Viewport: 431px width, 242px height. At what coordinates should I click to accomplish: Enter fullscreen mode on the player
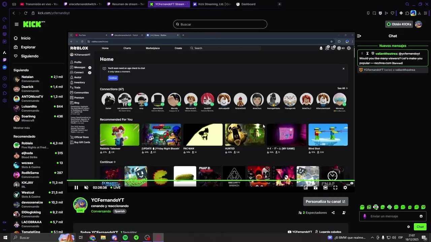335,188
